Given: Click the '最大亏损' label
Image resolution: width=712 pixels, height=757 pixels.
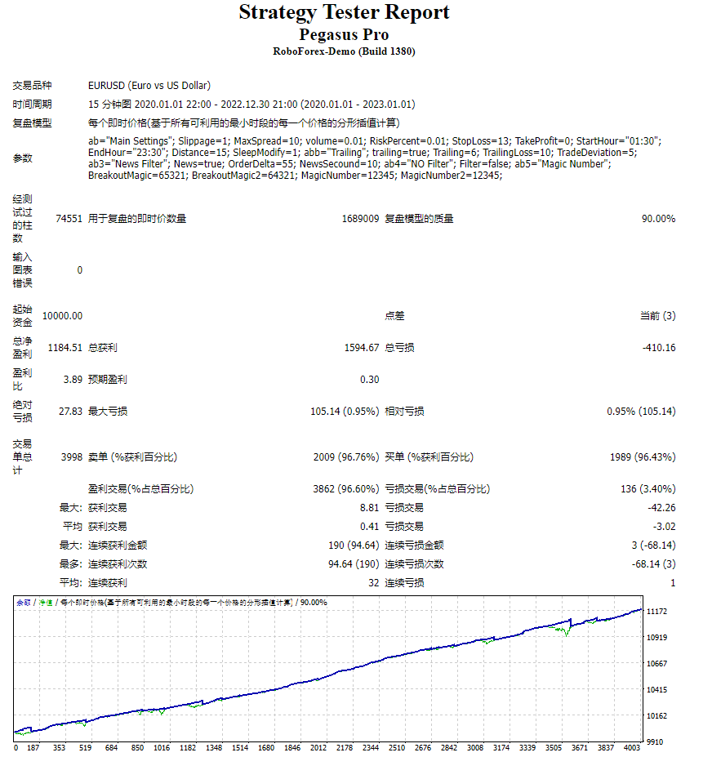Looking at the screenshot, I should tap(107, 412).
